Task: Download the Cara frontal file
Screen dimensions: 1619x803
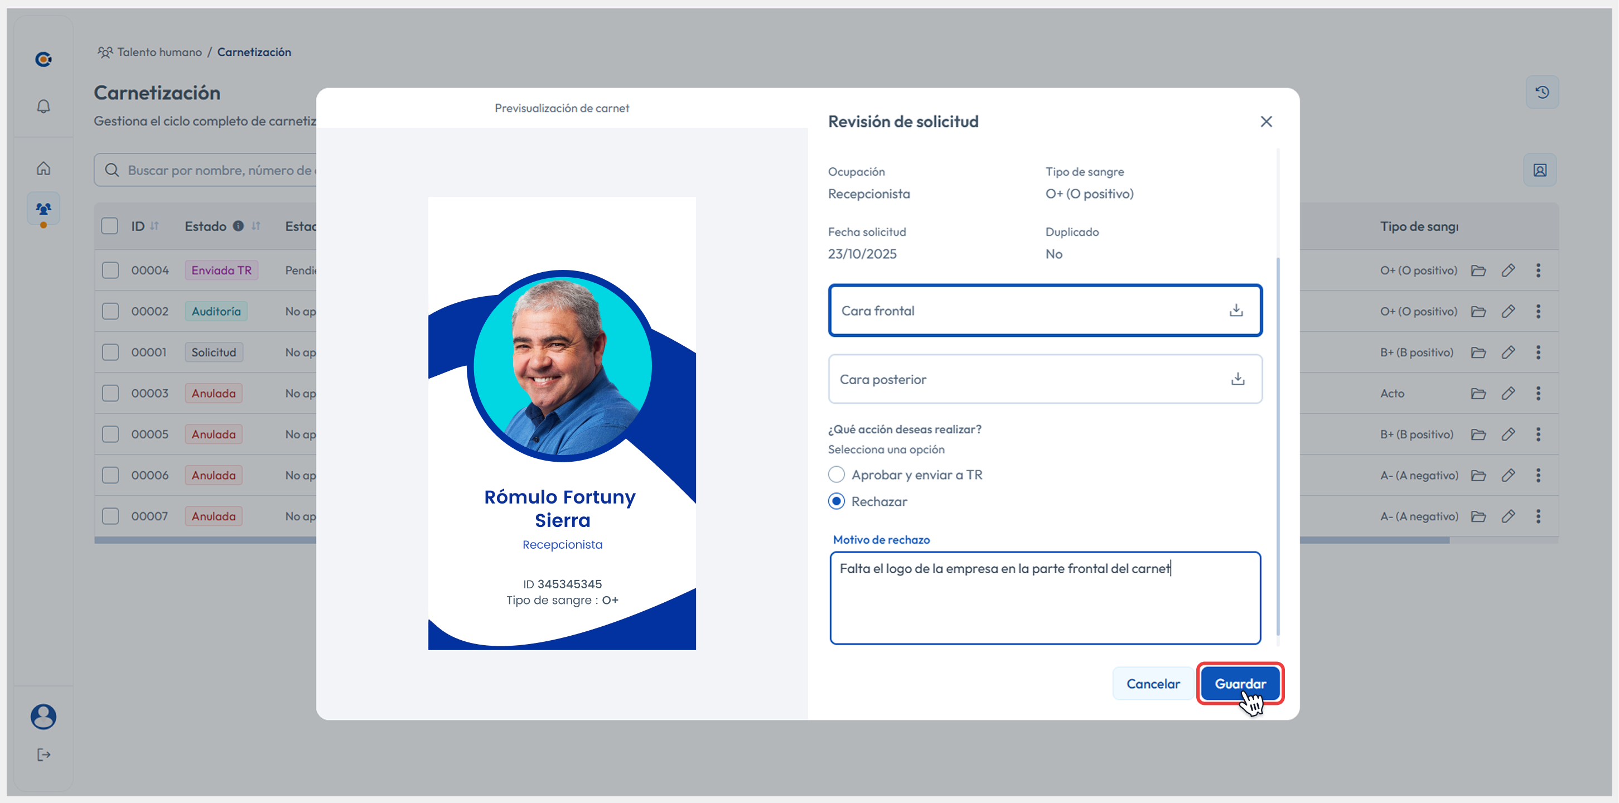Action: click(x=1236, y=309)
